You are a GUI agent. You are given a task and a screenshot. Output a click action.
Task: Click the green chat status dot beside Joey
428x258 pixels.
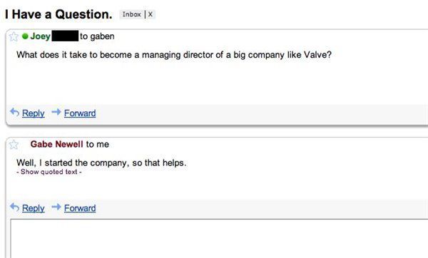pyautogui.click(x=25, y=36)
